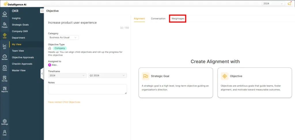Switch to the Conversation tab
The image size is (295, 140).
tap(158, 19)
